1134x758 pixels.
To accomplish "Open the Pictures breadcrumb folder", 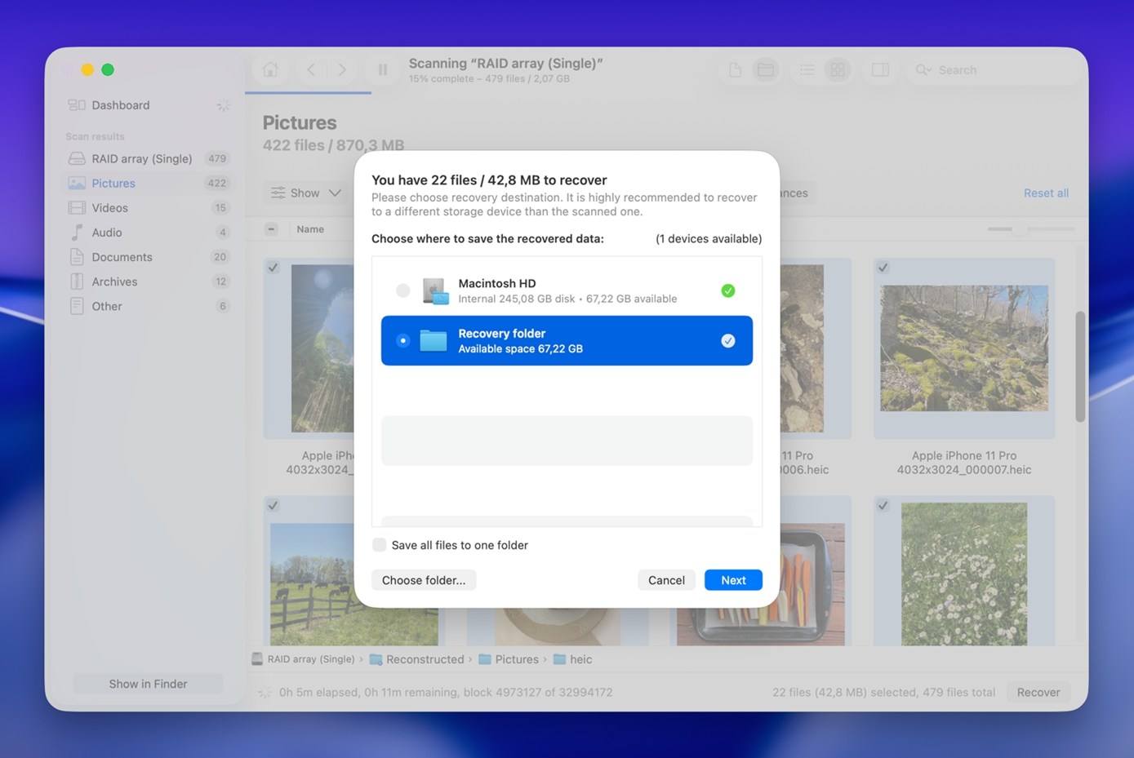I will point(516,659).
